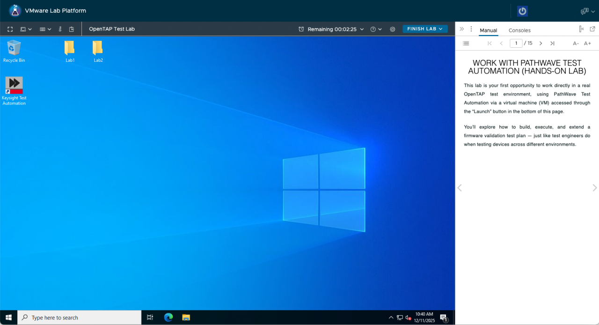Show hidden system tray icons
This screenshot has height=325, width=599.
[x=391, y=318]
